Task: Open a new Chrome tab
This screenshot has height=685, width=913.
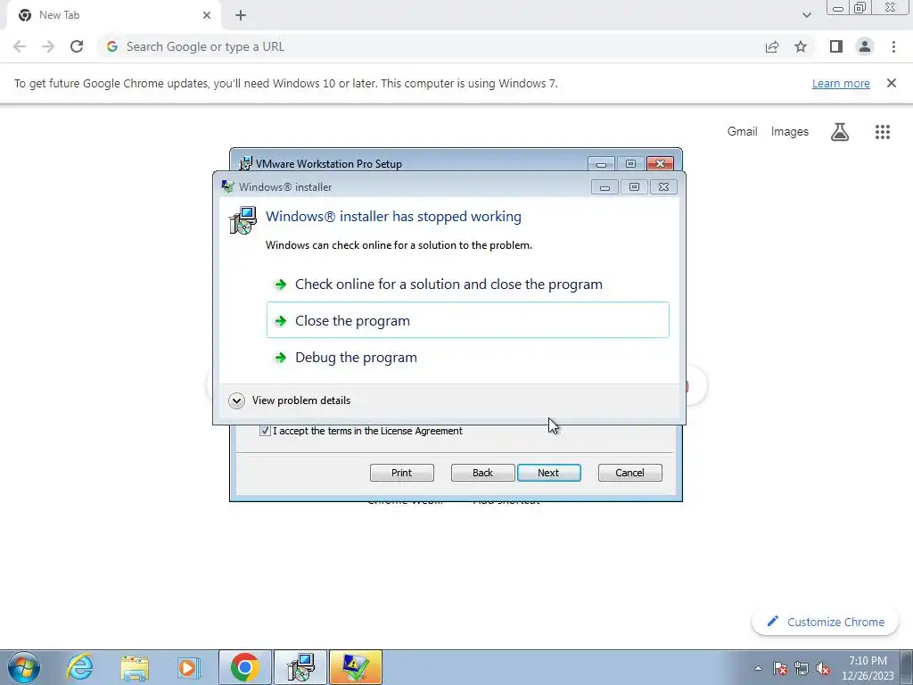Action: [x=241, y=15]
